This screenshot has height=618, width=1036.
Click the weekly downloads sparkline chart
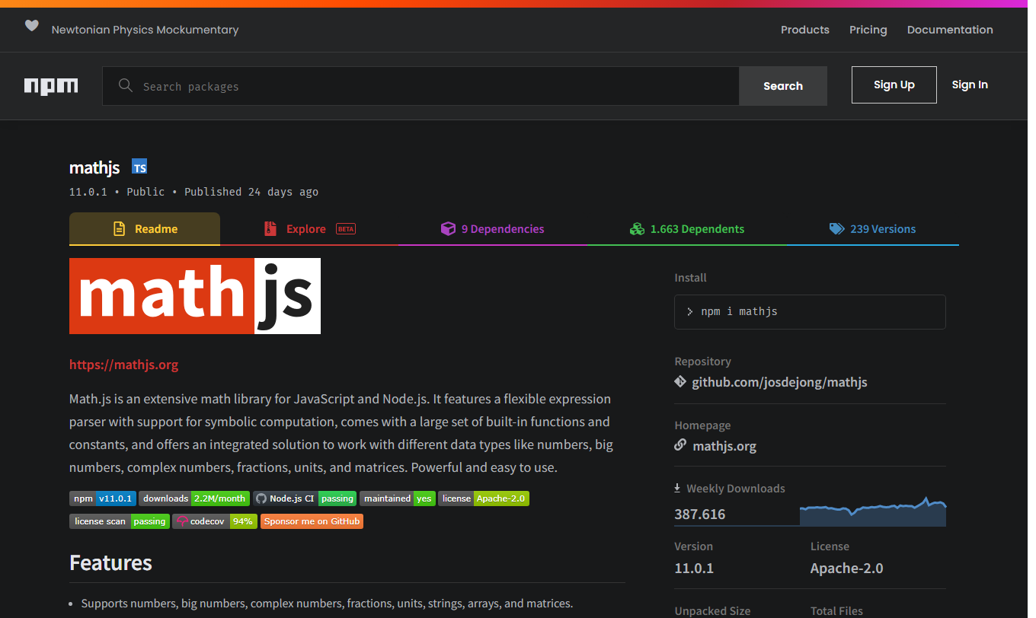873,511
